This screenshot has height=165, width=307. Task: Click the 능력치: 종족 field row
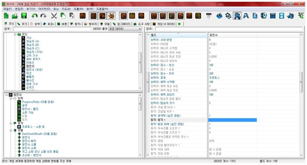[178, 78]
